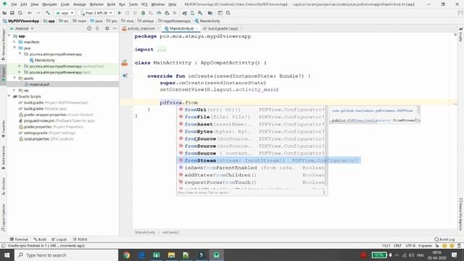
Task: Open the TODO tool window
Action: point(80,239)
